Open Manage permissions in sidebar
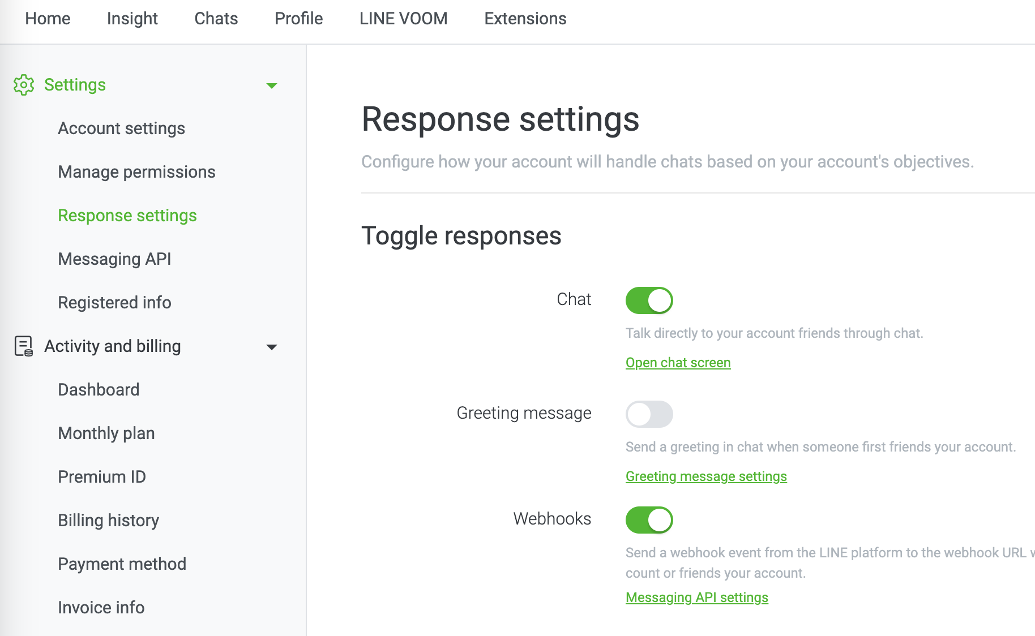The width and height of the screenshot is (1035, 636). tap(136, 172)
